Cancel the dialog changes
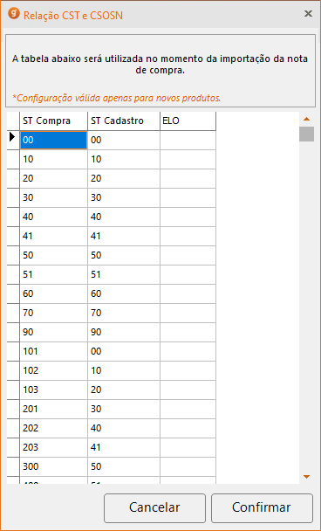 154,507
